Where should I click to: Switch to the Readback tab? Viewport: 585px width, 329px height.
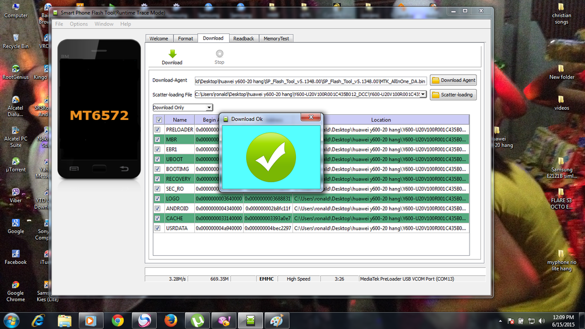point(243,38)
